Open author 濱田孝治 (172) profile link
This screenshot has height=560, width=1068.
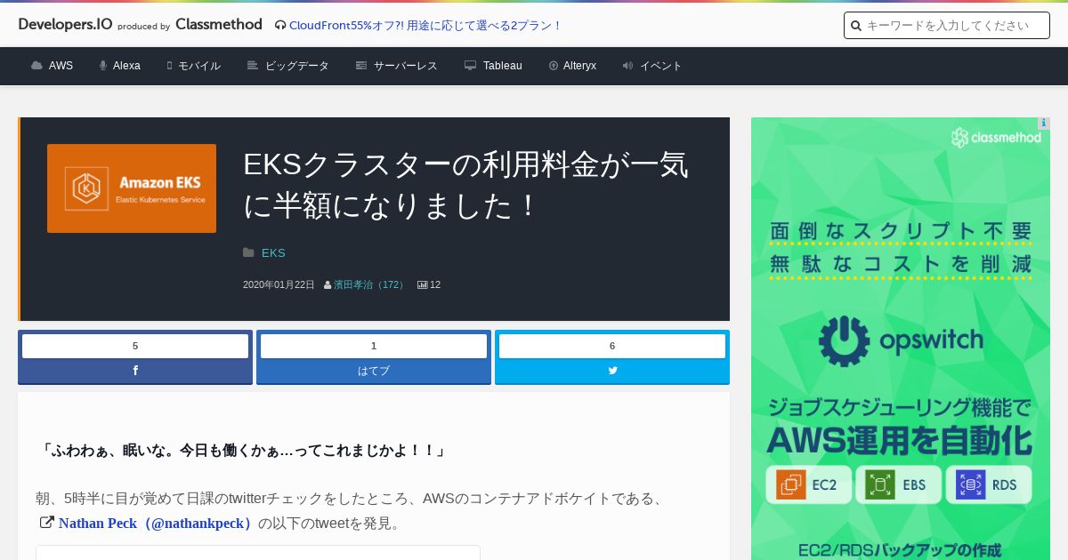370,285
